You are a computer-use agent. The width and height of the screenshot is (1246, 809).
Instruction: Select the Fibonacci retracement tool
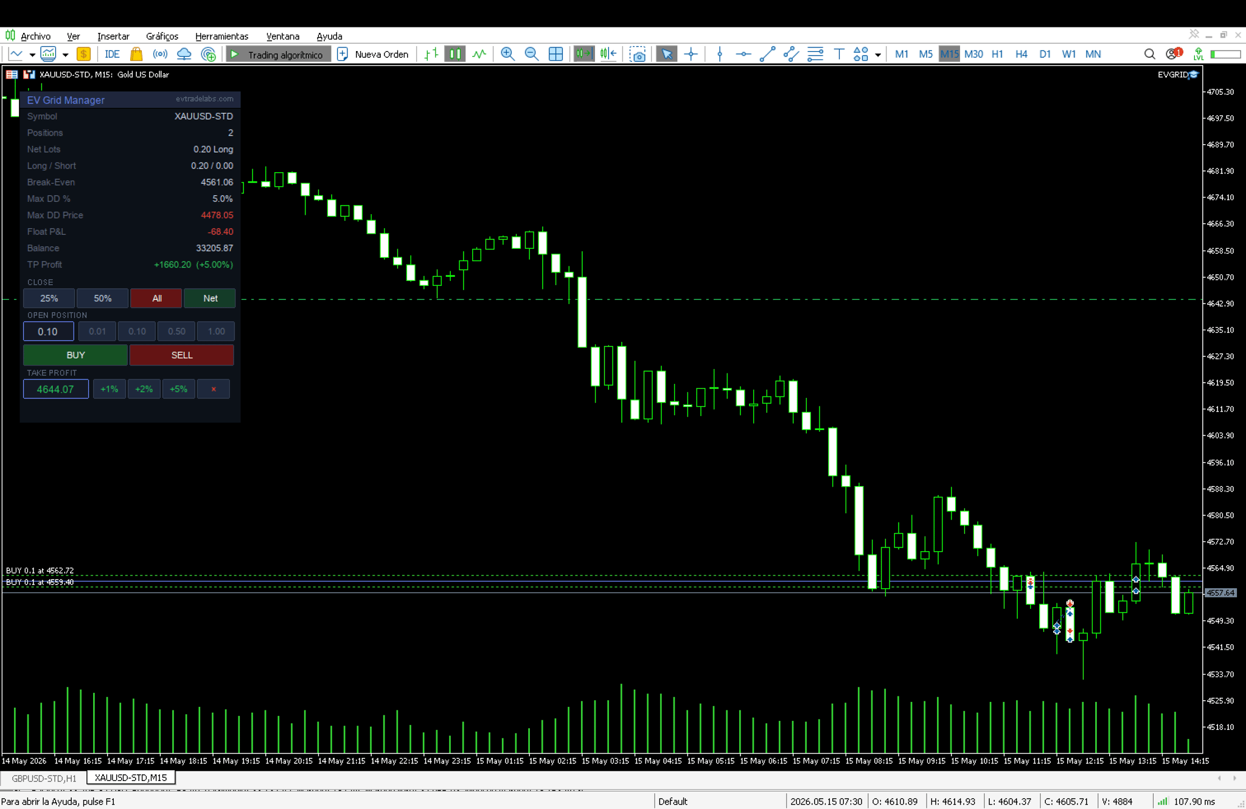815,54
